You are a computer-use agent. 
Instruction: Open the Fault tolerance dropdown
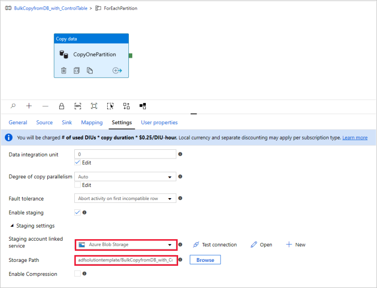tap(126, 199)
